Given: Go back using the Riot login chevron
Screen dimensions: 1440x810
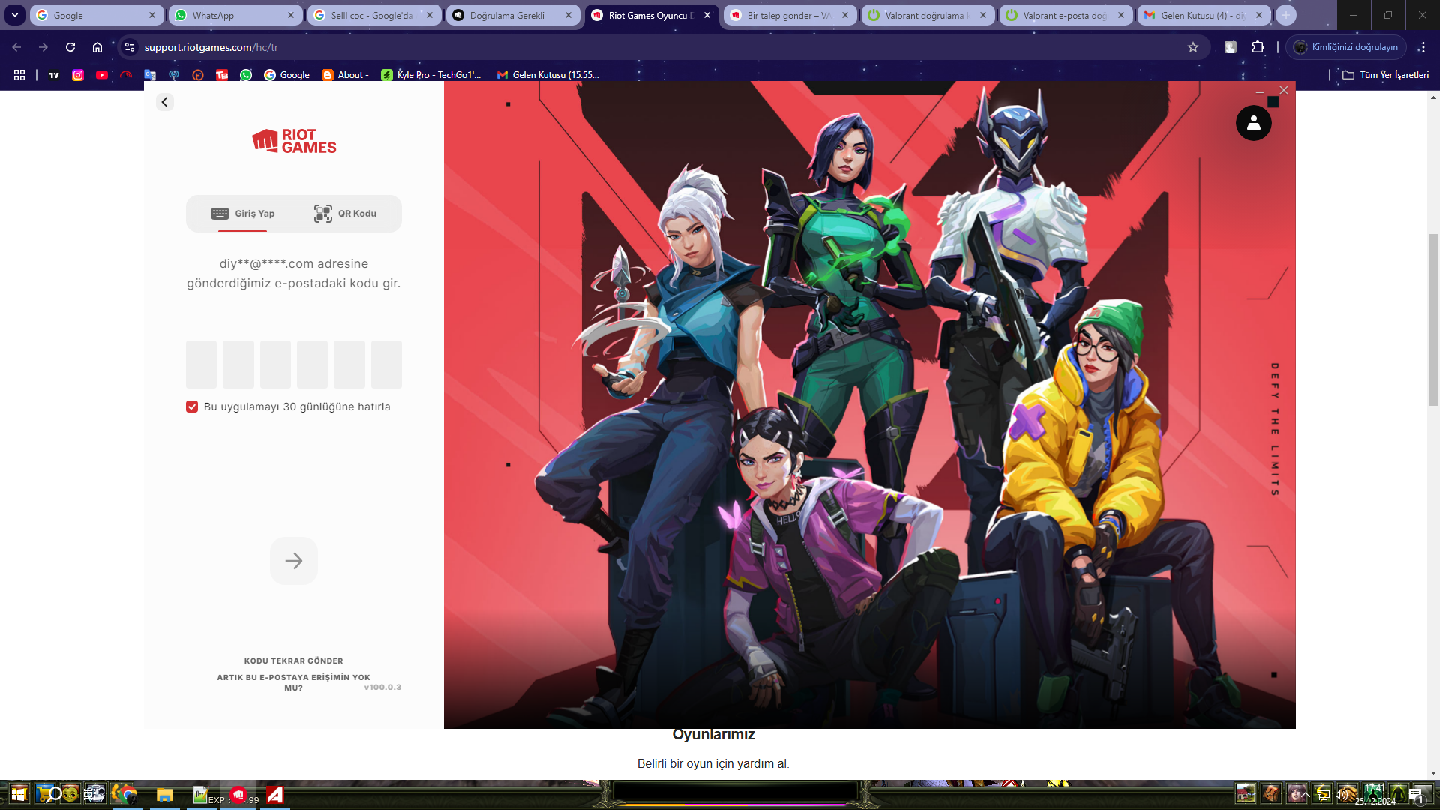Looking at the screenshot, I should [x=165, y=102].
